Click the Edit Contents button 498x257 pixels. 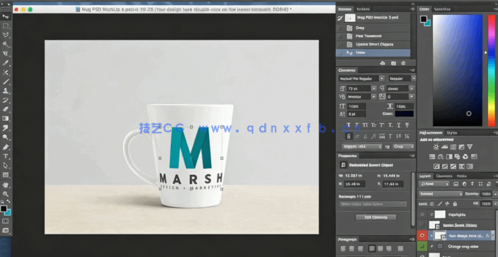click(x=375, y=217)
